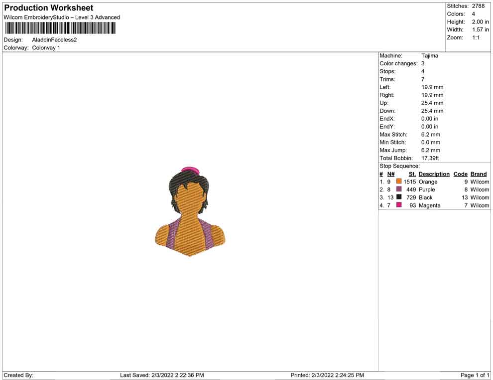Click the 'Color changes:' label
Viewport: 493px width, 380px height.
click(x=398, y=64)
